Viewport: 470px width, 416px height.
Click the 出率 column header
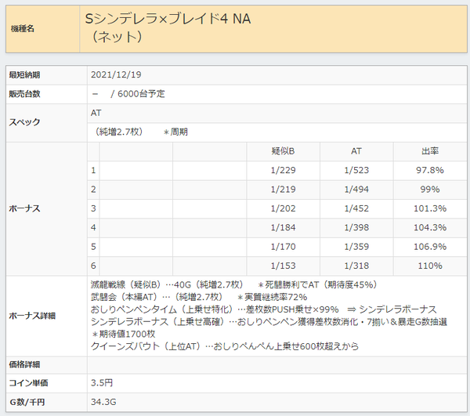coord(430,151)
